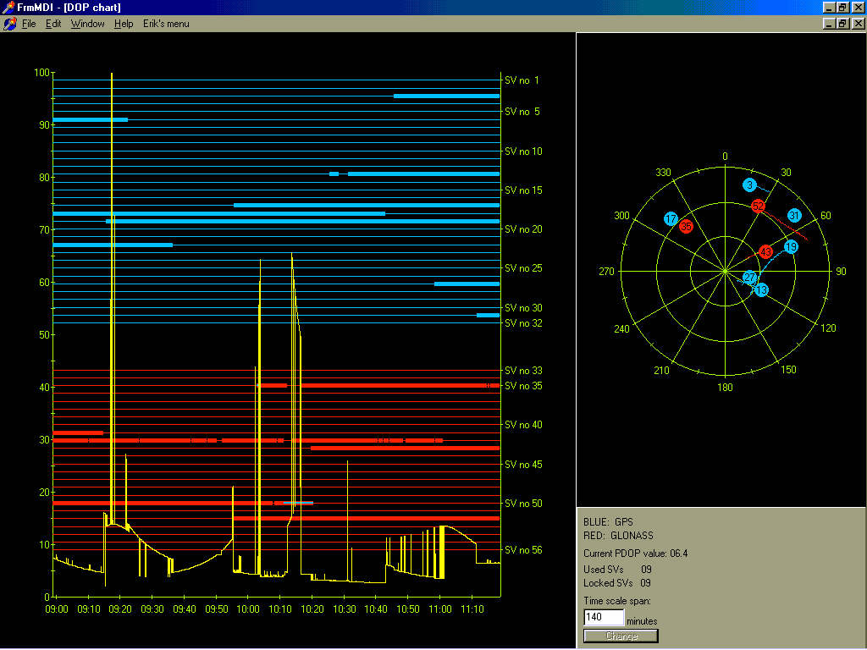Click the time scale span minutes field
Viewport: 867px width, 650px height.
click(x=604, y=618)
